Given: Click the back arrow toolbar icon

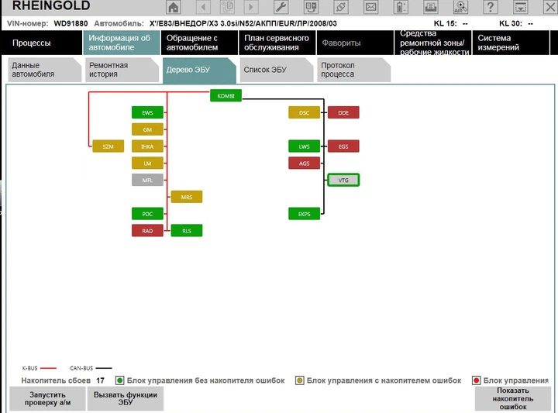Looking at the screenshot, I should [203, 7].
